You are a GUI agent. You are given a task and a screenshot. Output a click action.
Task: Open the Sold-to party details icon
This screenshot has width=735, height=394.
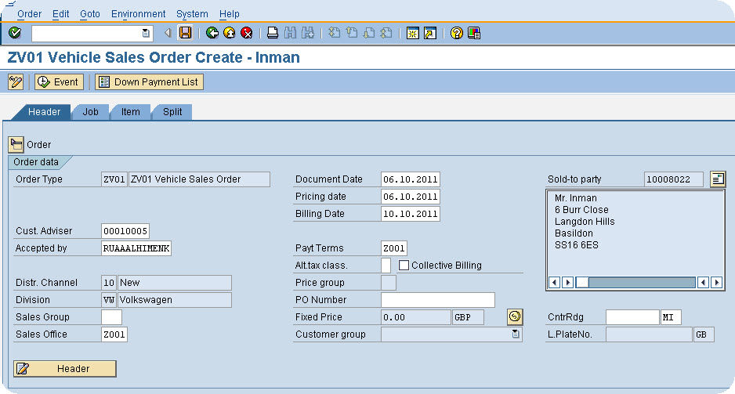(718, 179)
